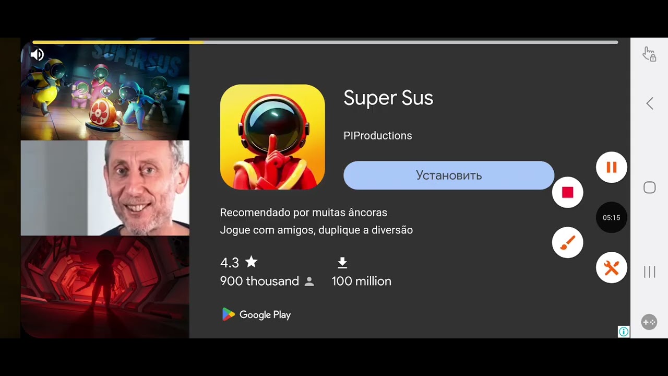Image resolution: width=668 pixels, height=376 pixels.
Task: Stop recording with the red square button
Action: 567,192
